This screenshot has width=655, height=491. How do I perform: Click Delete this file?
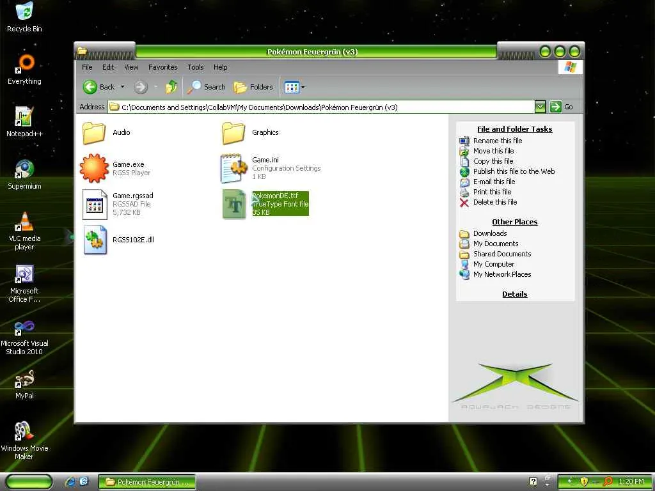point(495,202)
